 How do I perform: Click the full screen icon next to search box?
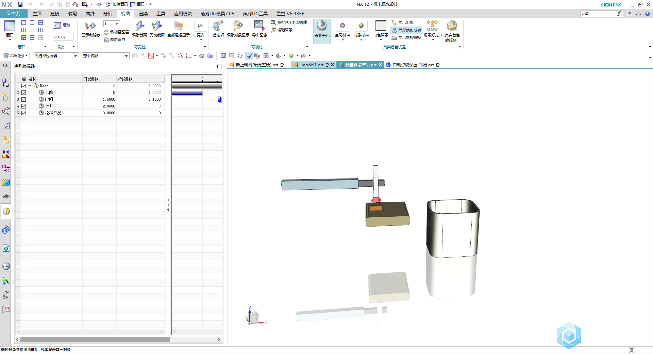[630, 14]
